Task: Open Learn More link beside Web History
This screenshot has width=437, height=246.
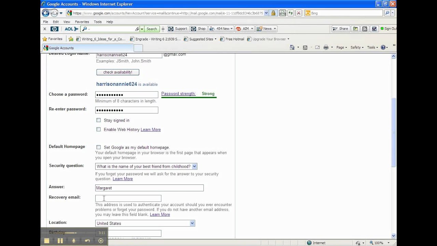Action: point(151,129)
